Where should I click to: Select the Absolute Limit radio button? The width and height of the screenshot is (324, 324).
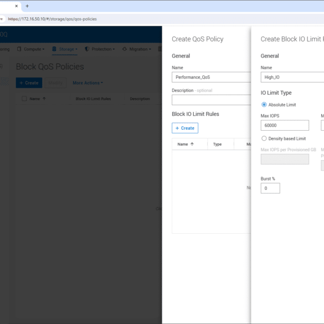pos(264,105)
